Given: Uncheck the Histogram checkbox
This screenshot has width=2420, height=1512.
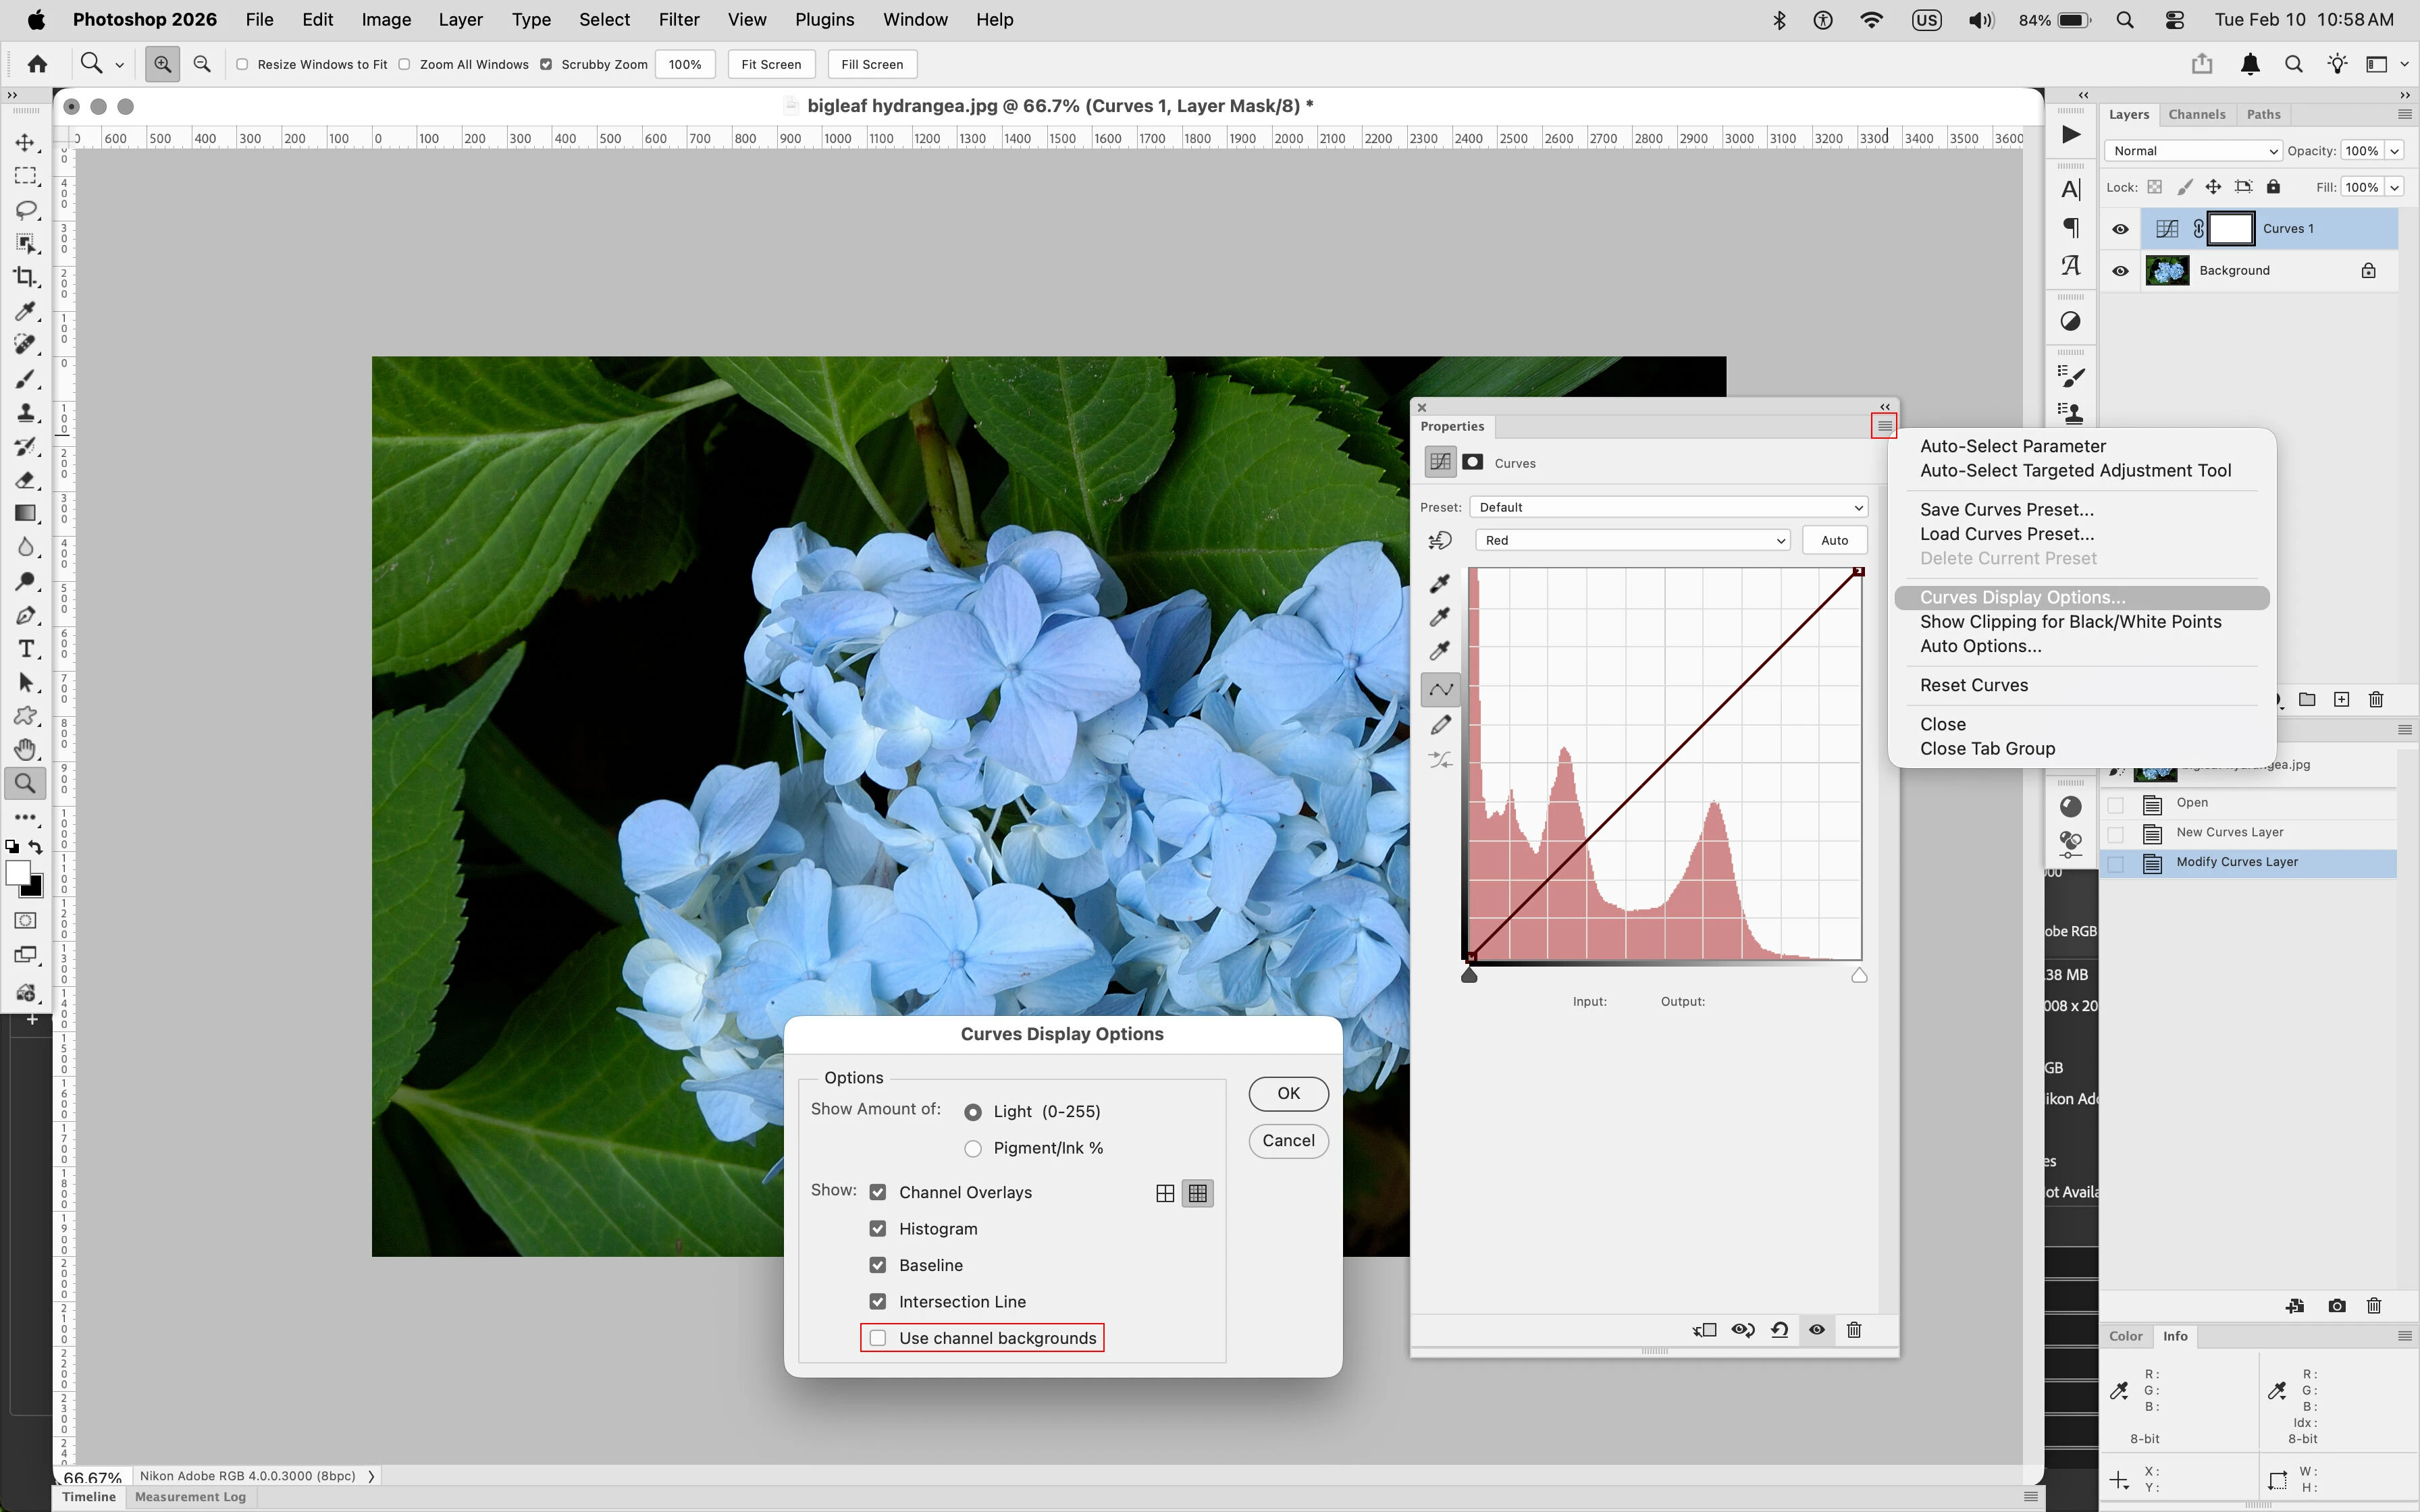Looking at the screenshot, I should 878,1229.
